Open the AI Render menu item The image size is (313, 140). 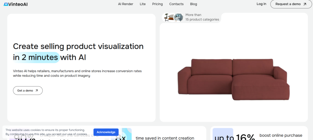126,4
